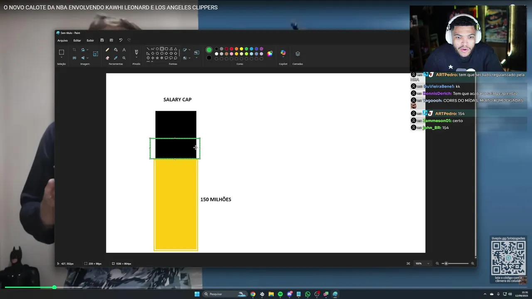Activate Color 1 green circle
Viewport: 532px width, 299px height.
[209, 50]
